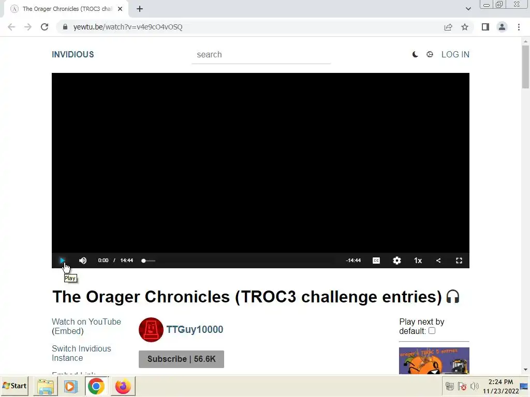Focus the search input field
Image resolution: width=530 pixels, height=397 pixels.
261,55
